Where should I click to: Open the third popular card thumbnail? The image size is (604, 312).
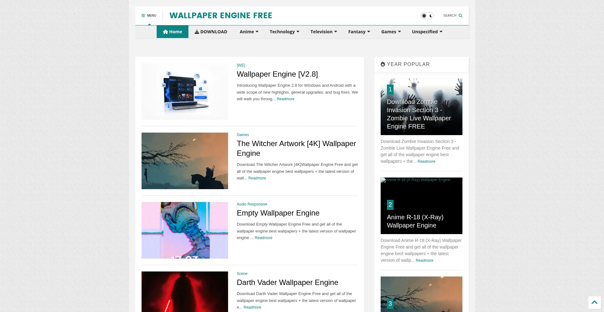(421, 294)
